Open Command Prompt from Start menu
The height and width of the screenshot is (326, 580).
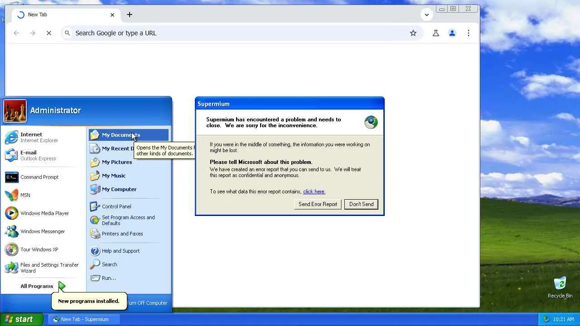(x=43, y=177)
